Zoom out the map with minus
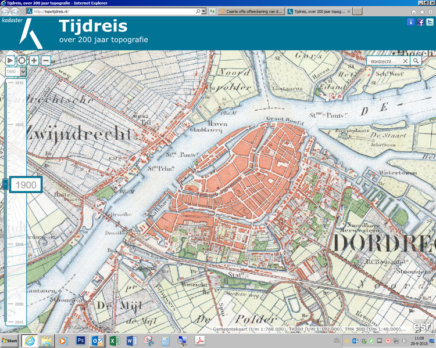 point(46,60)
